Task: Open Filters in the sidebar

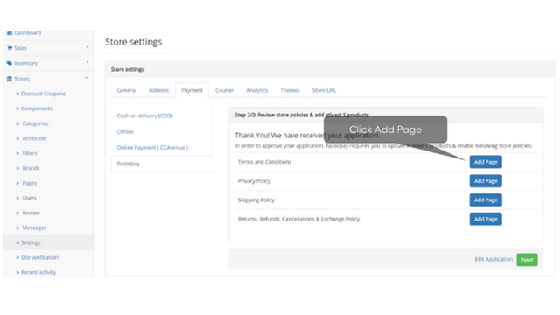Action: click(30, 153)
